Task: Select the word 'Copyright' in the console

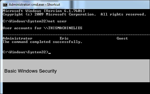Action: pos(13,14)
